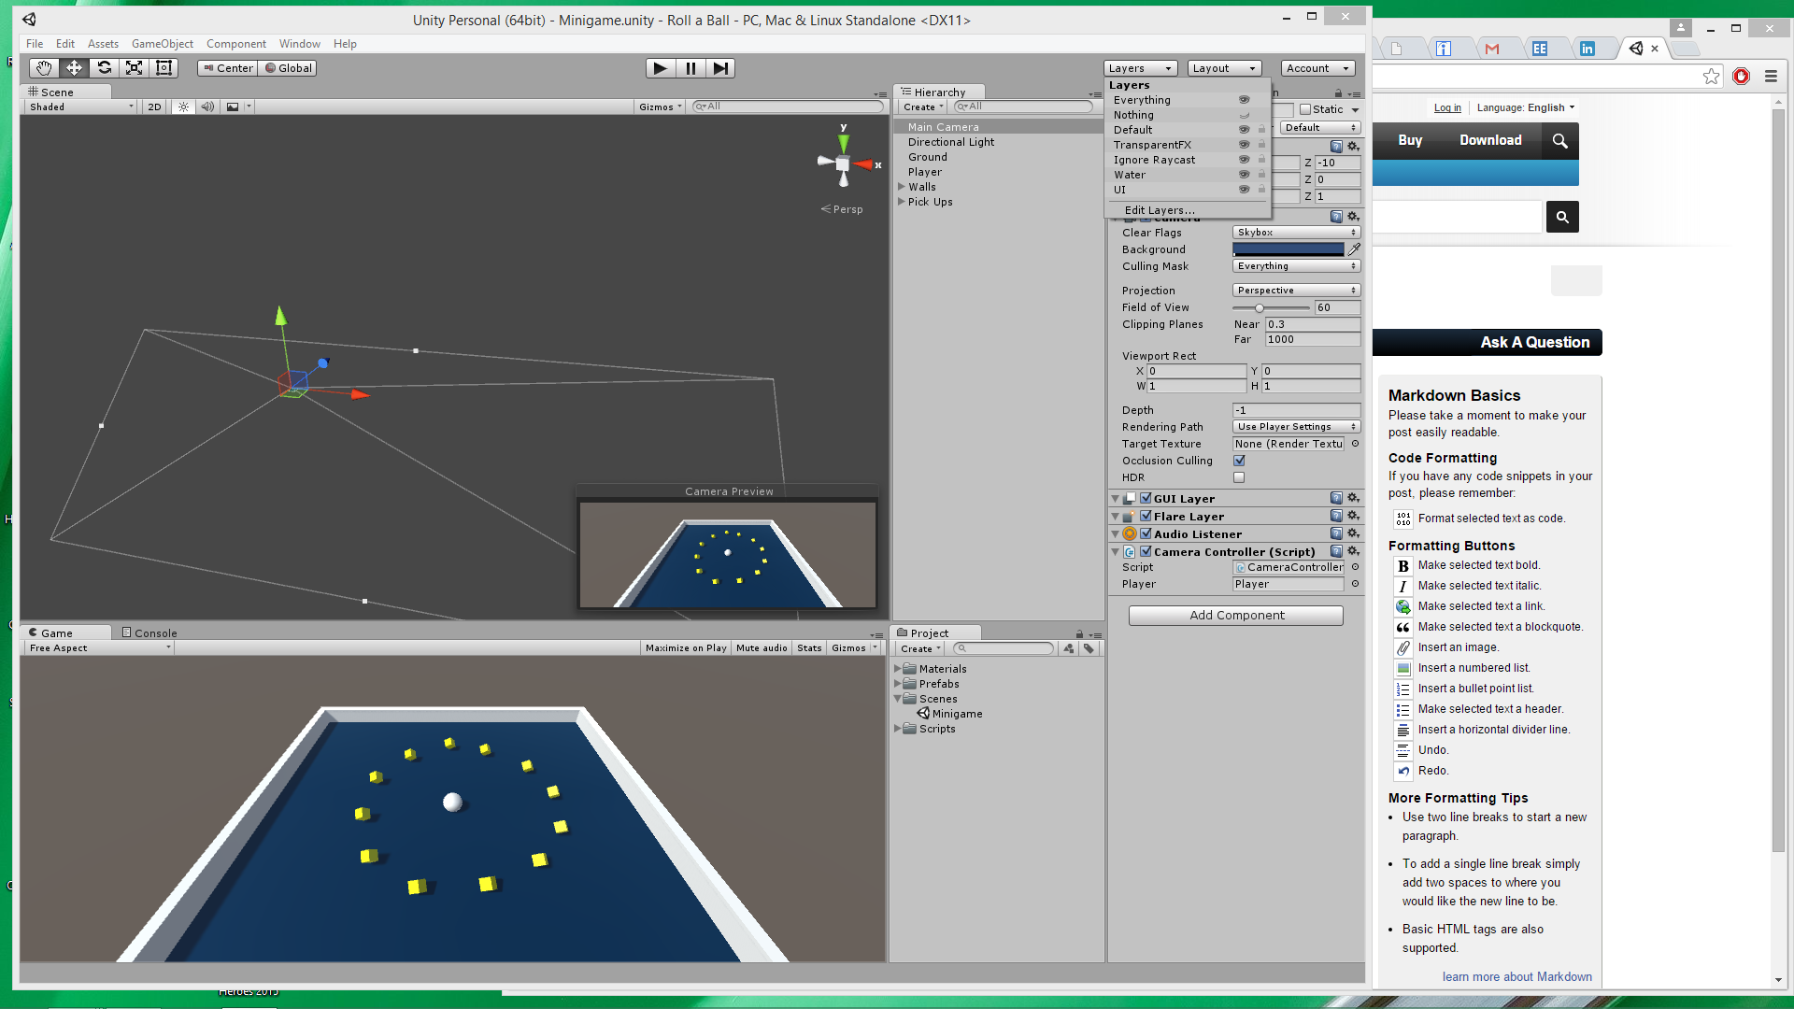Open the Layout dropdown menu
Image resolution: width=1794 pixels, height=1009 pixels.
(1222, 68)
